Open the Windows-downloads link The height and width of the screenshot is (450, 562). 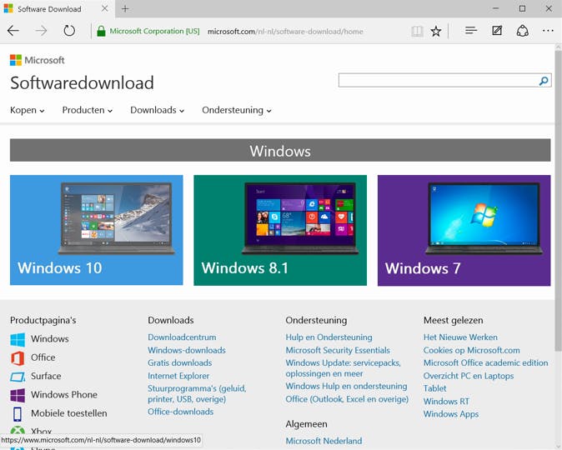[187, 350]
